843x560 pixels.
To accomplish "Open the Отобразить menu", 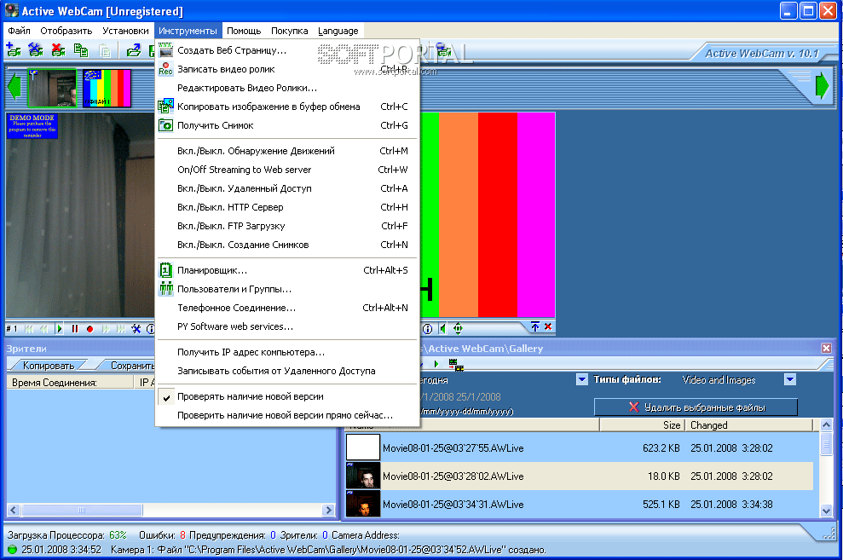I will coord(66,32).
